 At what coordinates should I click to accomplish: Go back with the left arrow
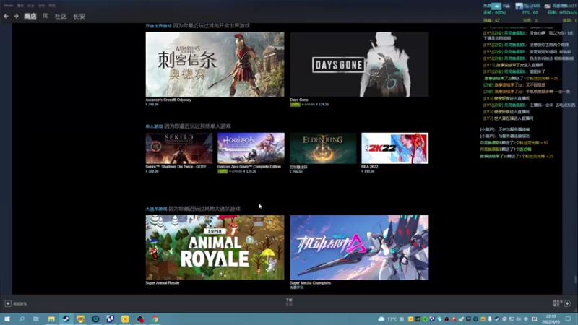[x=6, y=16]
